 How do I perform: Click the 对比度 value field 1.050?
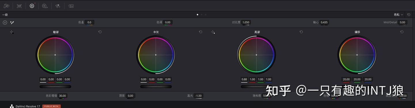pos(246,22)
